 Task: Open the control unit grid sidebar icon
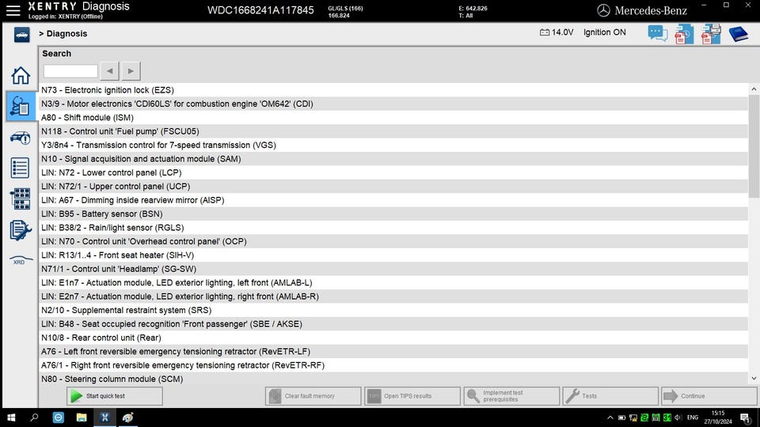[x=21, y=198]
